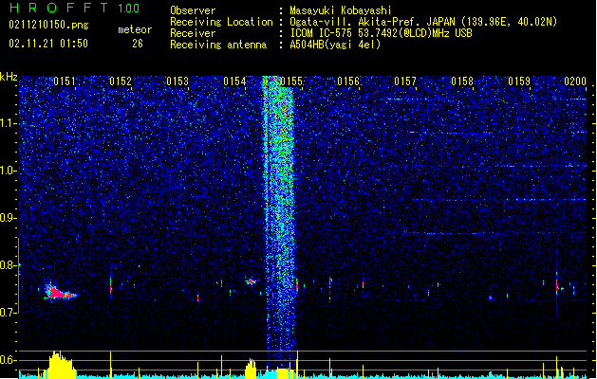Image resolution: width=597 pixels, height=379 pixels.
Task: Click the yellow power peak before 0155
Action: coord(251,368)
